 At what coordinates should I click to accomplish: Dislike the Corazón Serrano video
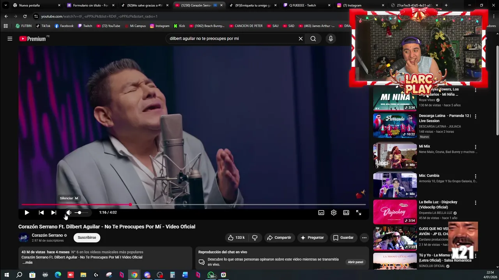click(255, 238)
